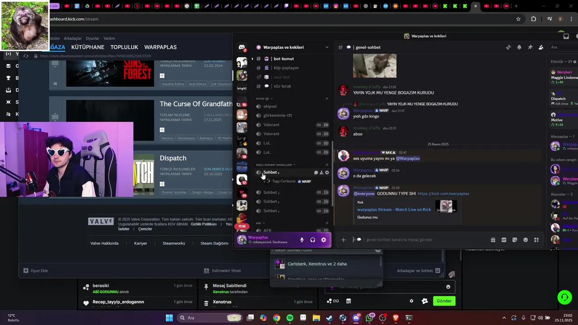The image size is (578, 325).
Task: Click Steamworks link in Steam footer
Action: (x=174, y=243)
